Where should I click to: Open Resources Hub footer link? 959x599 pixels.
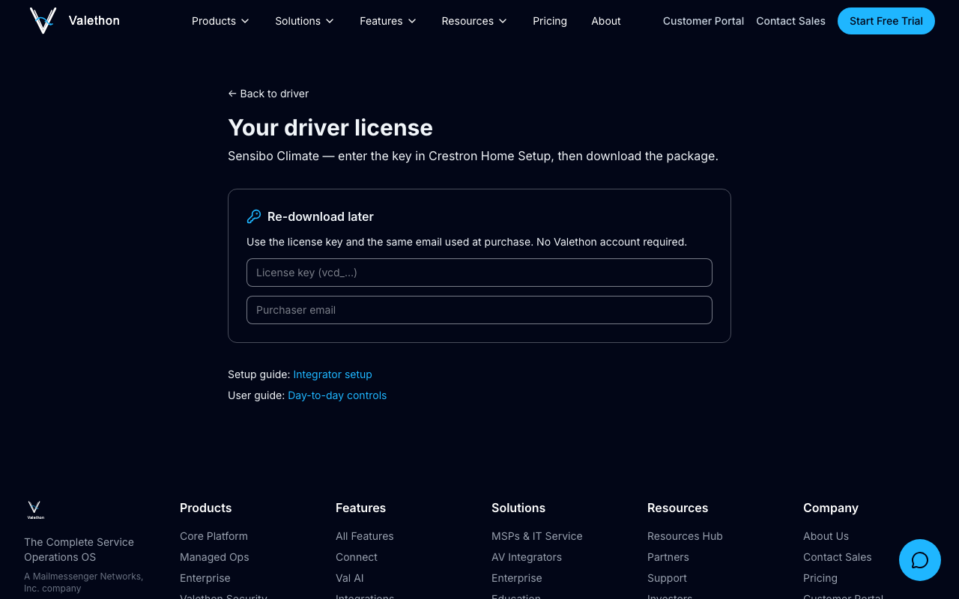coord(685,536)
